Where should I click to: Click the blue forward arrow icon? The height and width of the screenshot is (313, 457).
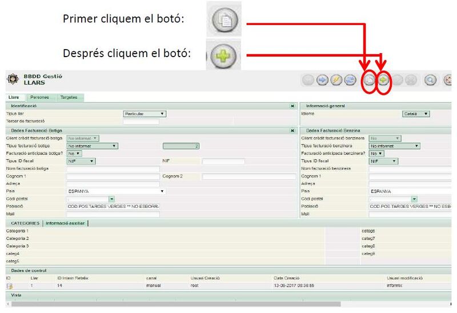[x=322, y=81]
